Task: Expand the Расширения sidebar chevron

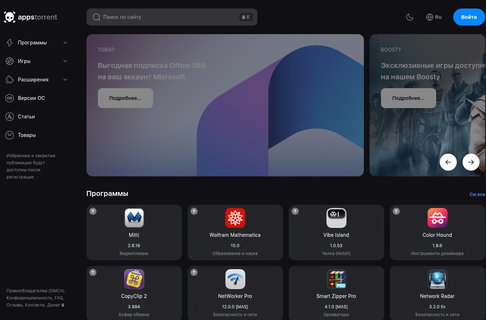Action: 65,80
